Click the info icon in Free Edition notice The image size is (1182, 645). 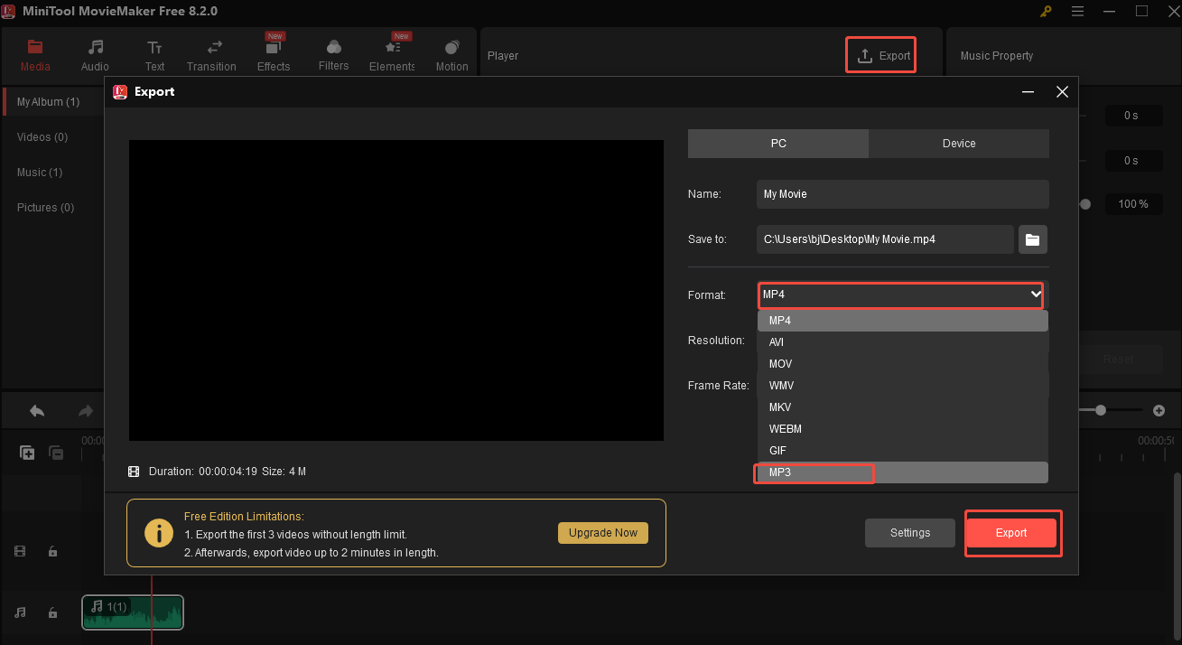click(160, 533)
